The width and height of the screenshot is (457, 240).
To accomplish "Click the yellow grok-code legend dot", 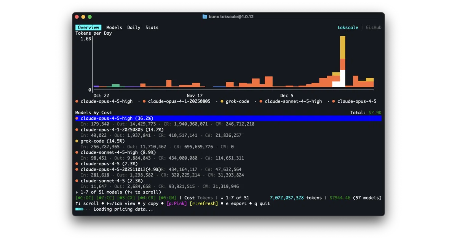I will (222, 101).
